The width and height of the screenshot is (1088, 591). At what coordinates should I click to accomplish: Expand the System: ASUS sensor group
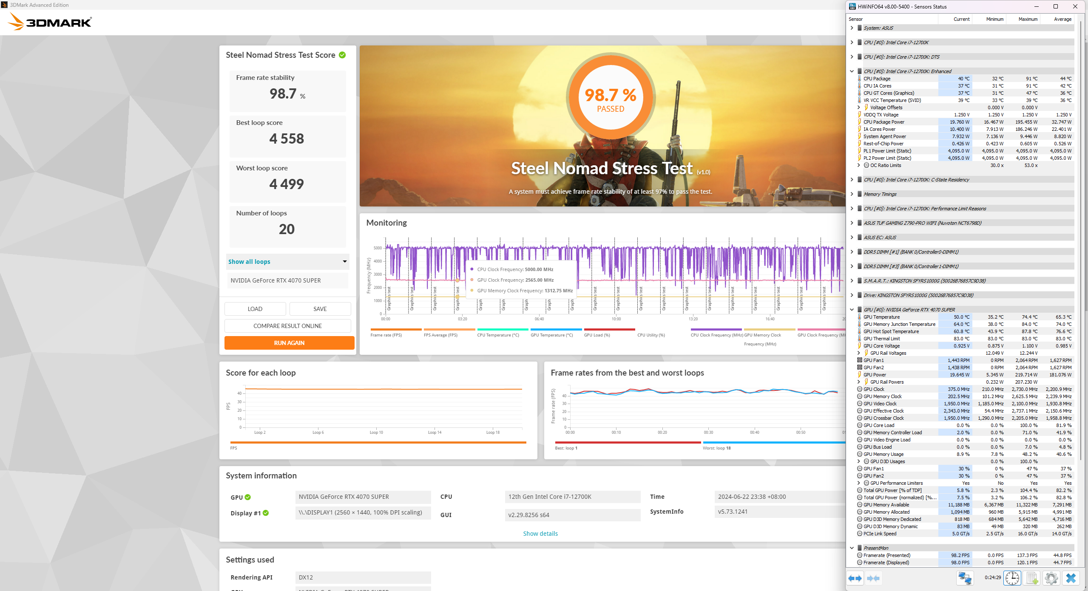[x=852, y=28]
